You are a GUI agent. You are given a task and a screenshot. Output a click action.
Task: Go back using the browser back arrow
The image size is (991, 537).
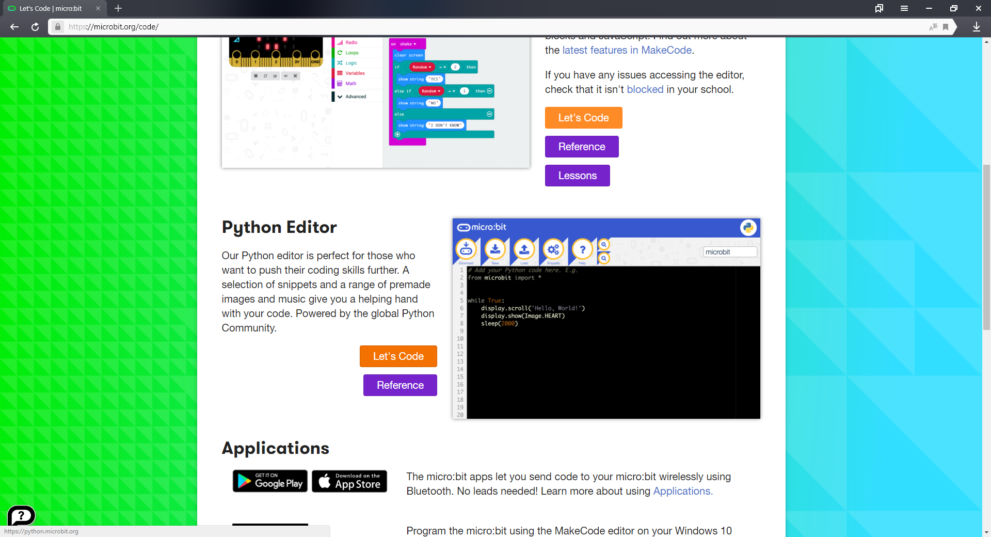pyautogui.click(x=14, y=27)
